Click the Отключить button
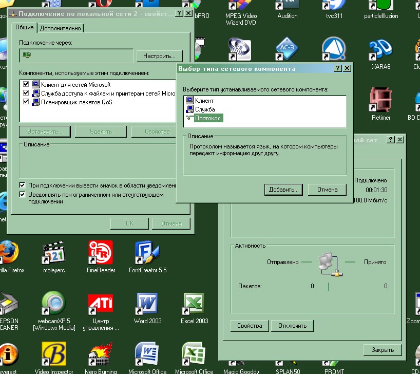This screenshot has height=374, width=420. pos(292,326)
